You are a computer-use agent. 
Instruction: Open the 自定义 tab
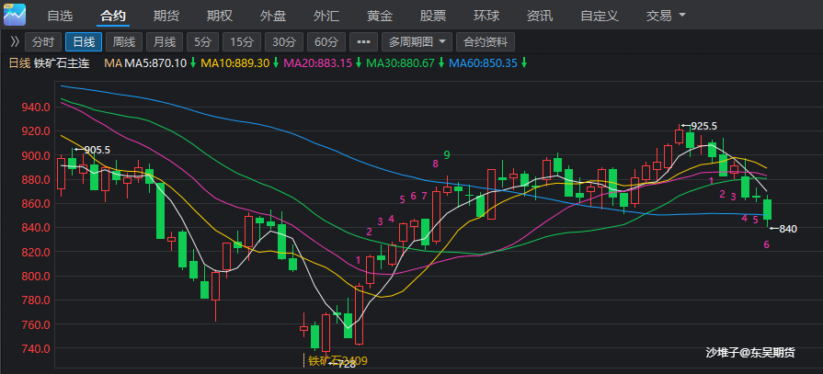600,16
